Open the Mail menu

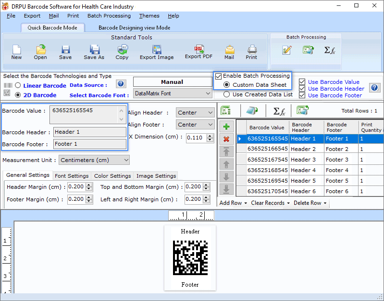click(x=54, y=16)
